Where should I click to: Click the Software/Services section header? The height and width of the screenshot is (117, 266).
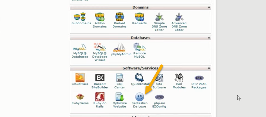pyautogui.click(x=140, y=68)
